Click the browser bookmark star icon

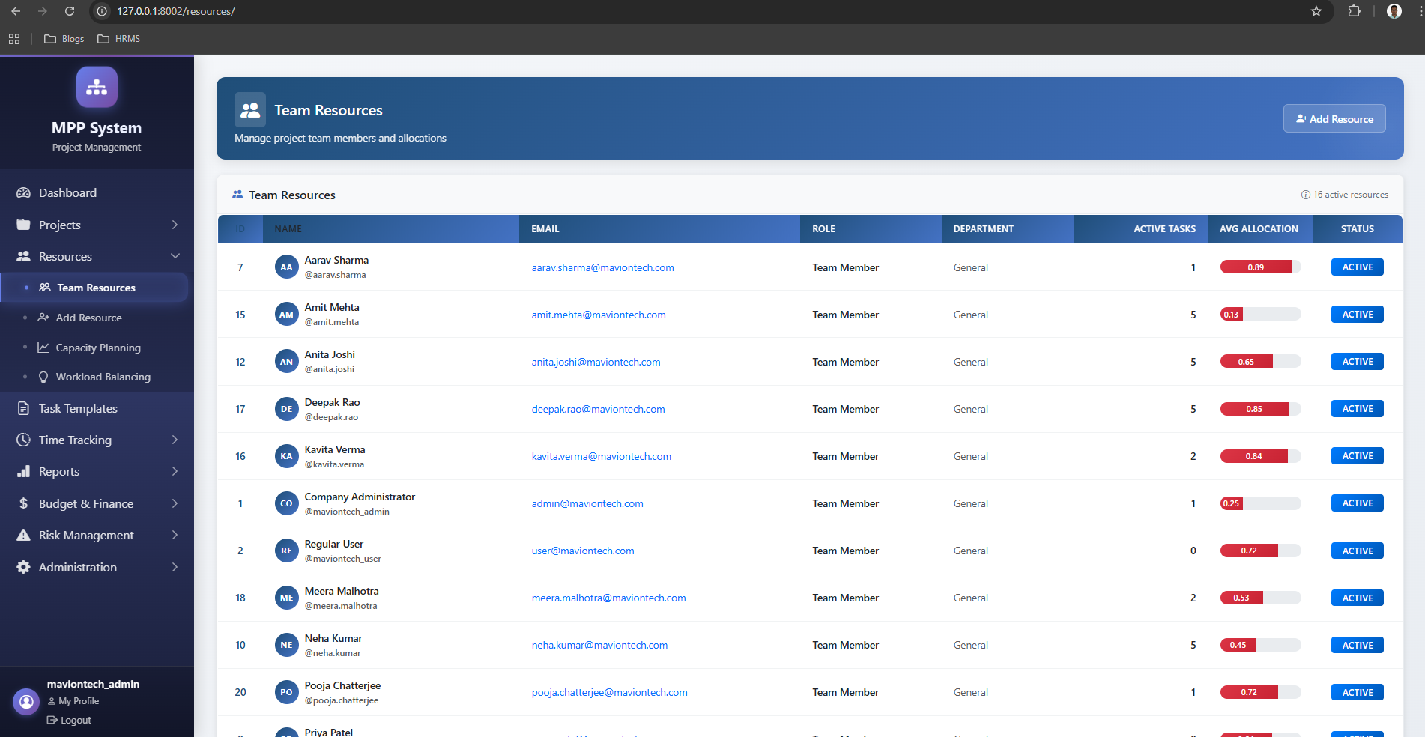[x=1316, y=11]
